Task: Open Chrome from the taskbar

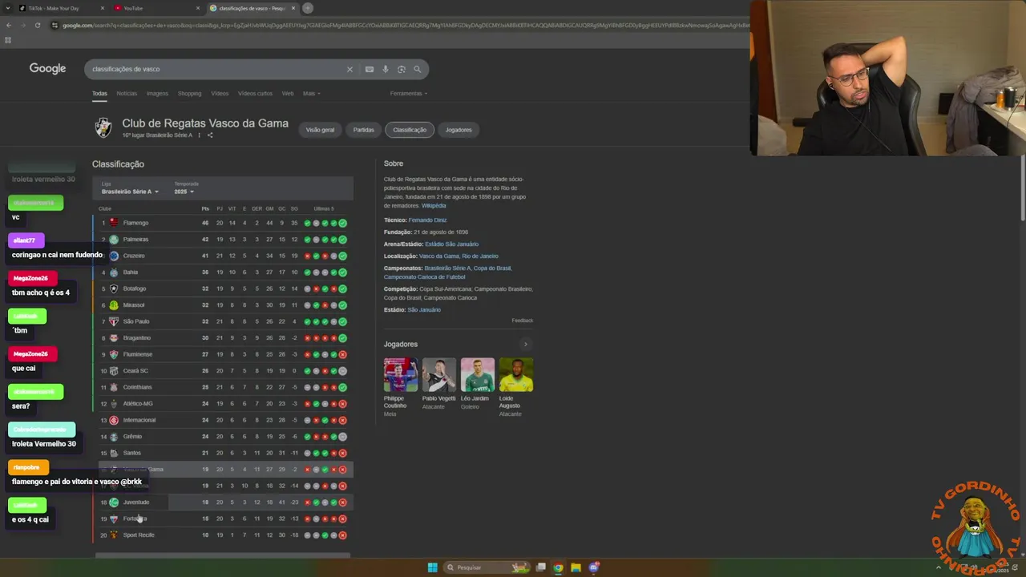Action: point(558,567)
